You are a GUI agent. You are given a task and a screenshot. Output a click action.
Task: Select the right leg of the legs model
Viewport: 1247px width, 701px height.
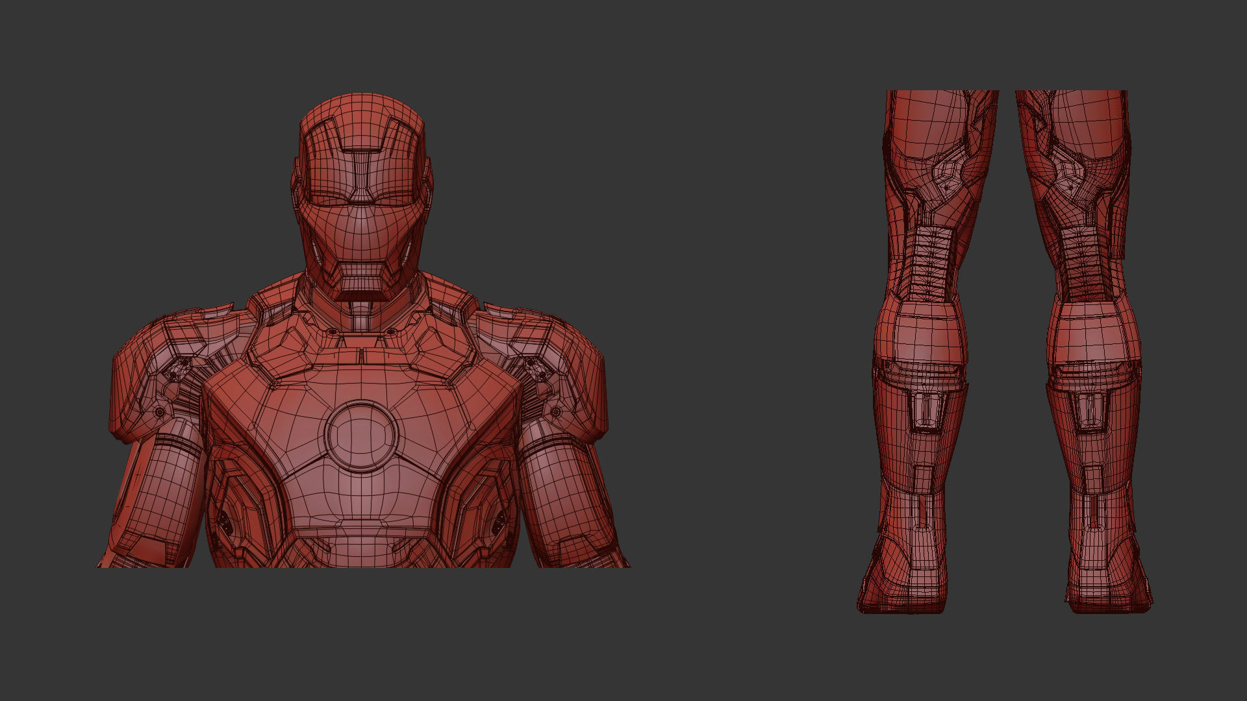click(x=1086, y=351)
